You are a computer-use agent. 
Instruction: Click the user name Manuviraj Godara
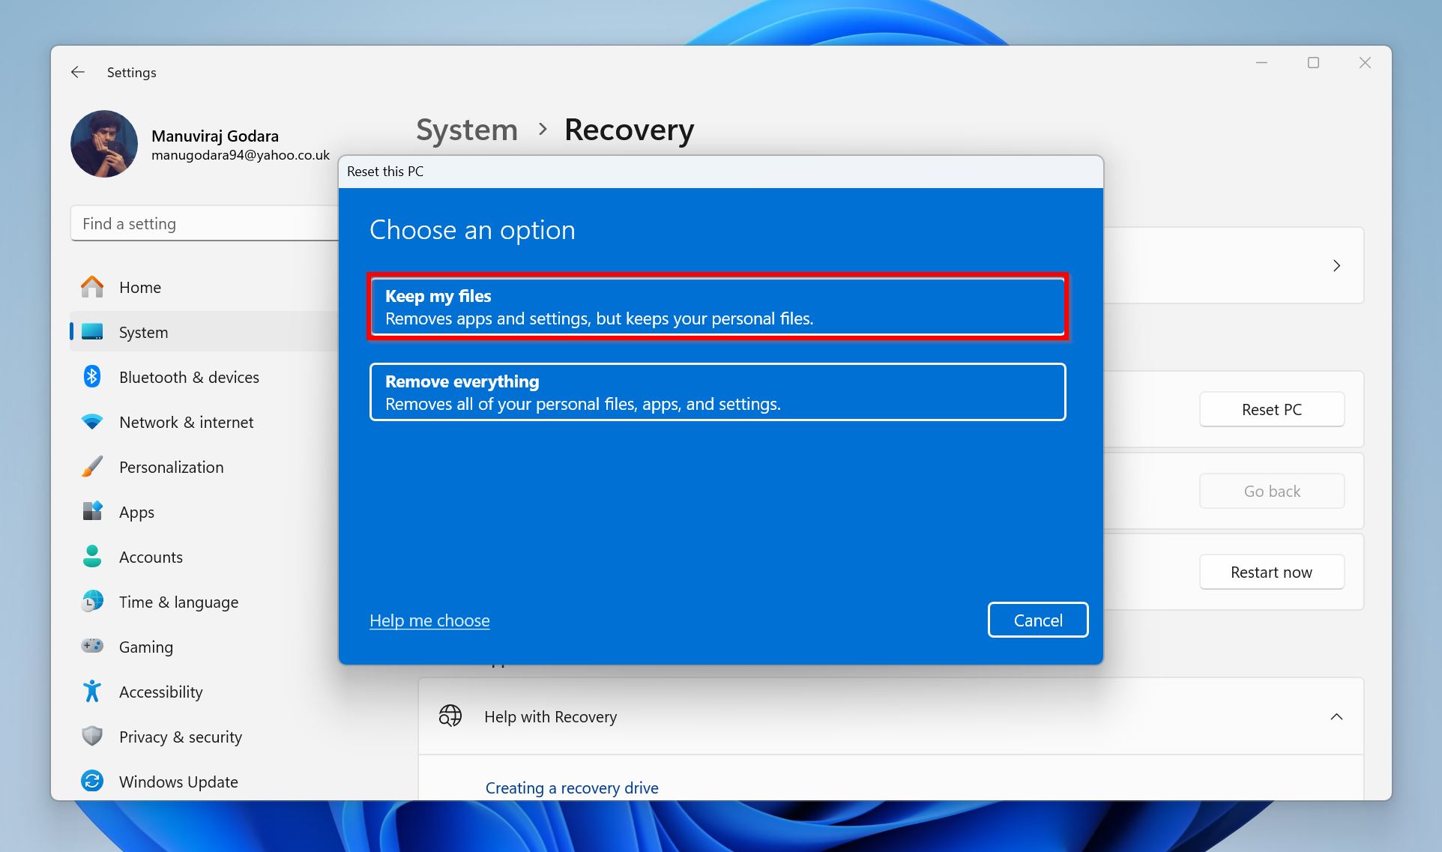215,136
